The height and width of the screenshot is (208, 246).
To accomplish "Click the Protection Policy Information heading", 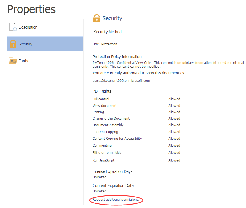I will (x=117, y=57).
